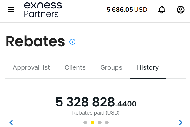Switch to the Approval list tab
This screenshot has width=190, height=127.
pyautogui.click(x=32, y=67)
